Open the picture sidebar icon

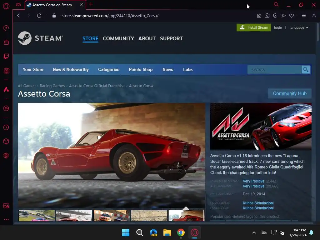6,206
